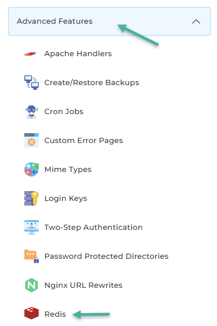Select the Mime Types text link
Viewport: 217px width, 326px height.
tap(68, 170)
